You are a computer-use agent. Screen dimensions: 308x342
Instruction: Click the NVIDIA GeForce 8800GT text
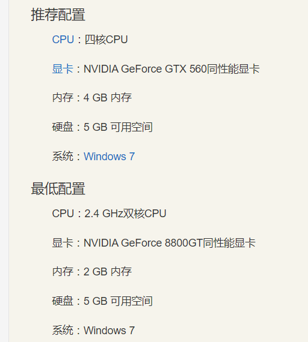click(x=143, y=243)
